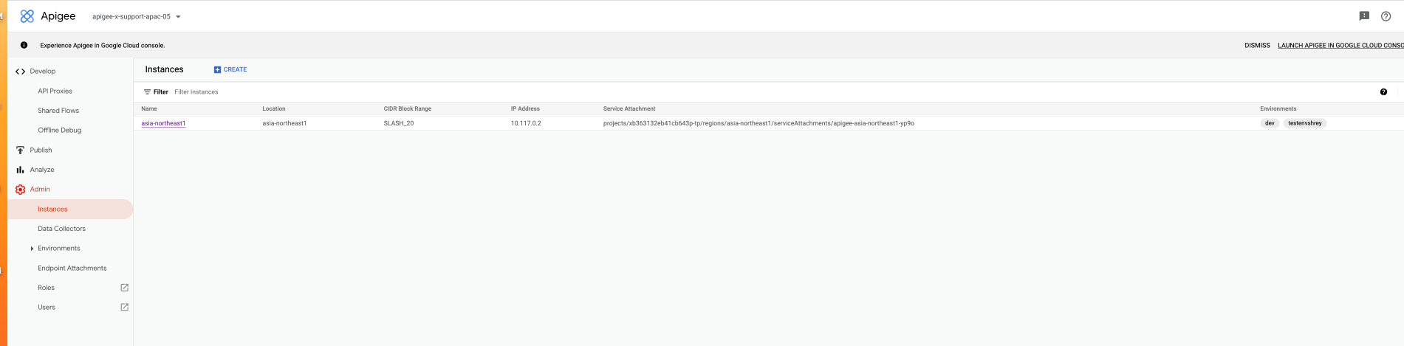
Task: Open Roles external link icon
Action: click(x=124, y=288)
